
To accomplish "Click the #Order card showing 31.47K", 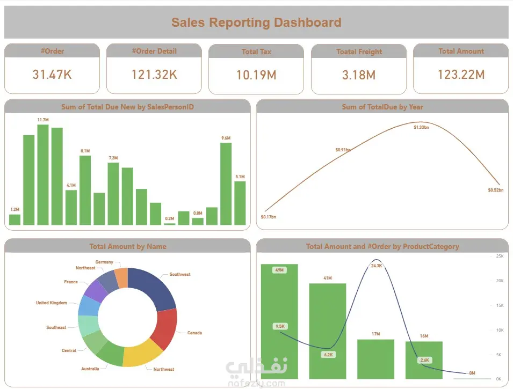I will [52, 69].
